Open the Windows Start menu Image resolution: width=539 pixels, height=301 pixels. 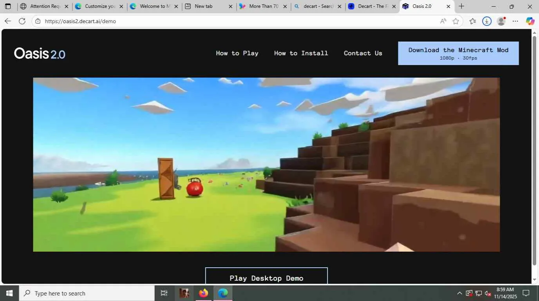click(x=9, y=293)
